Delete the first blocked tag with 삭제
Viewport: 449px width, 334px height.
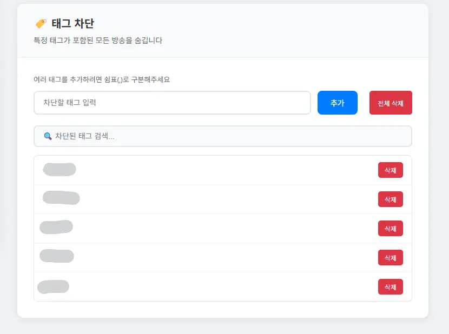[390, 170]
